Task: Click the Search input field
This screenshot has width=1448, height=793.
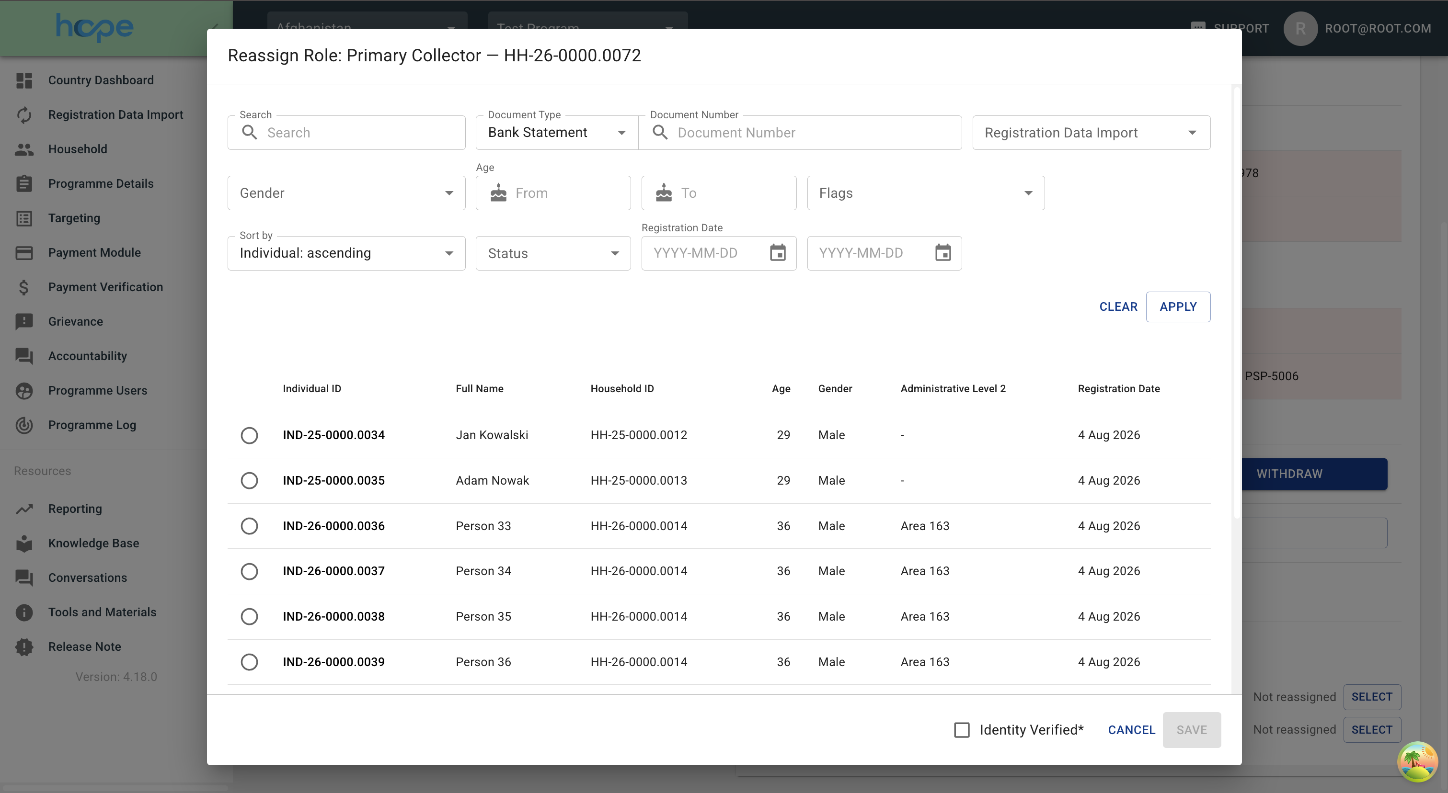Action: point(346,133)
